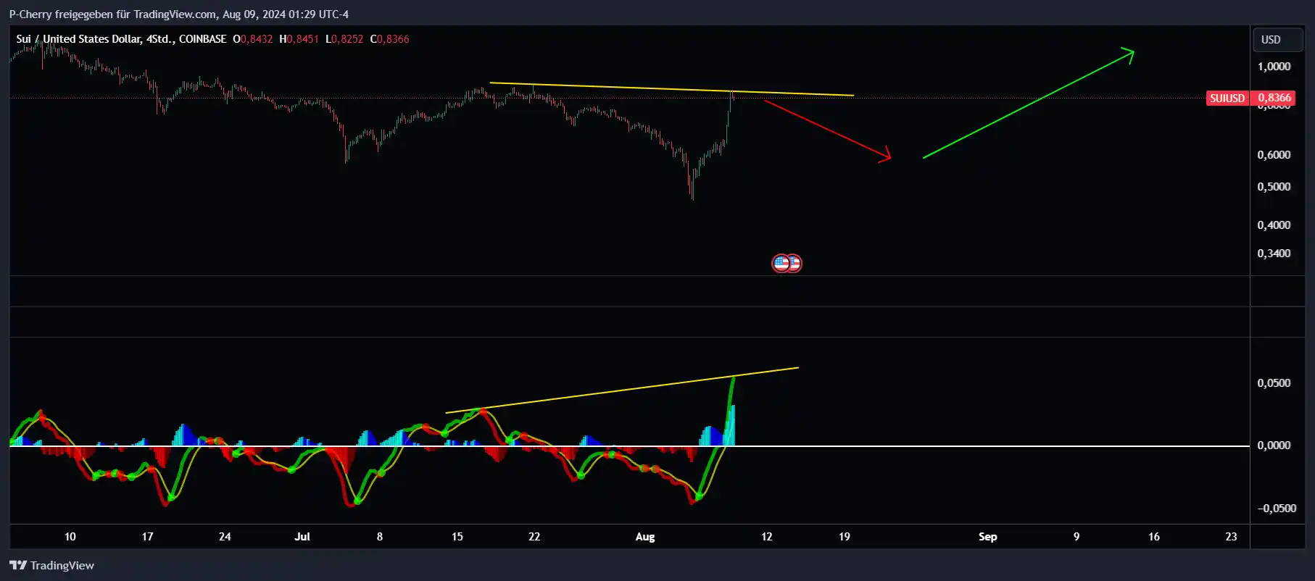Click the 10 date tick on time axis
Viewport: 1315px width, 581px height.
point(70,537)
